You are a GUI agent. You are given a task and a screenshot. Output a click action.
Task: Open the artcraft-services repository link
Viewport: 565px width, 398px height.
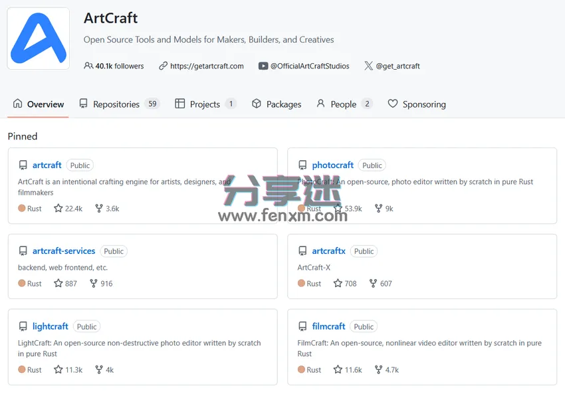pos(64,250)
